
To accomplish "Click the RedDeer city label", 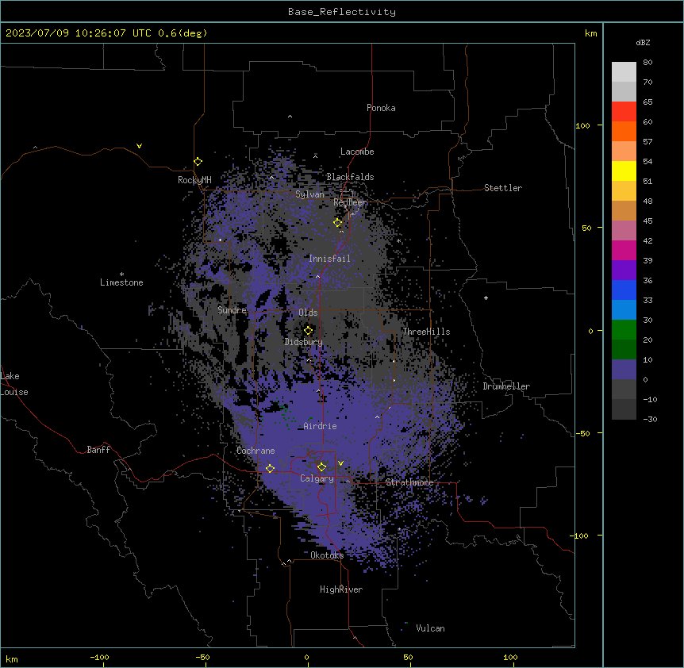I will [x=350, y=202].
